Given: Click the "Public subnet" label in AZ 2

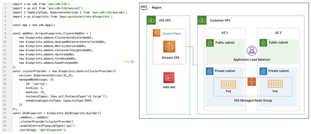Looking at the screenshot, I should [x=278, y=43].
